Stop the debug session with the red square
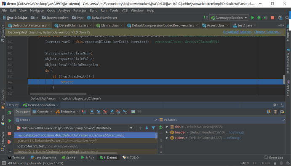The image size is (291, 166). point(9,134)
